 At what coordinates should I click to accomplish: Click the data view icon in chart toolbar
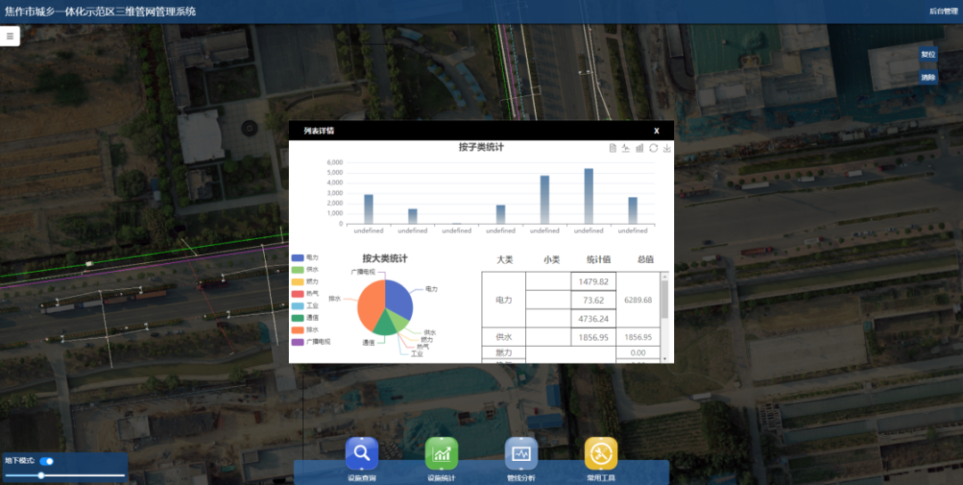click(613, 148)
